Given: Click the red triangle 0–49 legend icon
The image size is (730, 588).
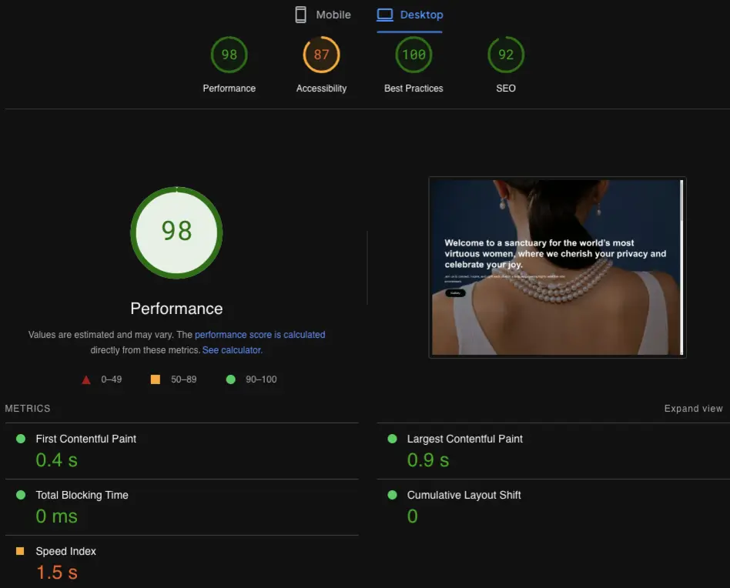Looking at the screenshot, I should pyautogui.click(x=85, y=379).
